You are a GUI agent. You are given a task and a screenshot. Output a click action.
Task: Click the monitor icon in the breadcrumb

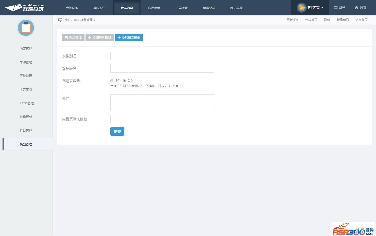tap(60, 20)
